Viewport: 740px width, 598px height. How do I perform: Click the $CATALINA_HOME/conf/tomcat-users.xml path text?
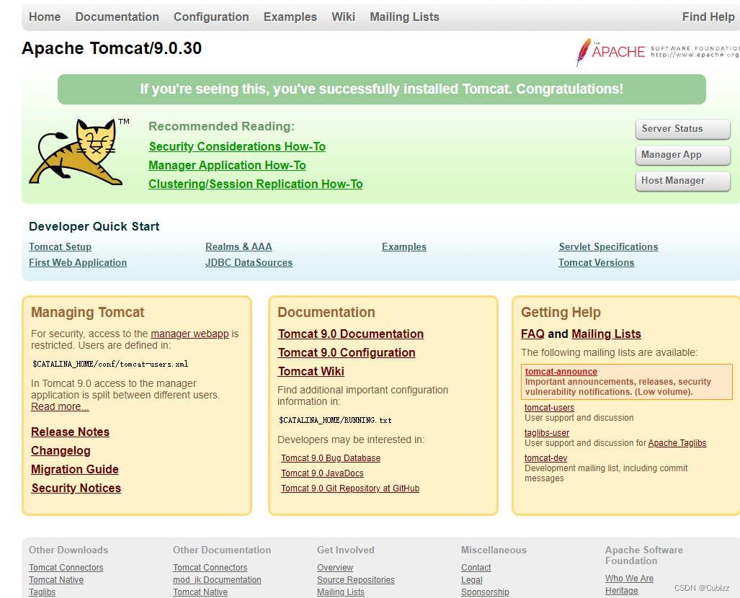point(110,365)
